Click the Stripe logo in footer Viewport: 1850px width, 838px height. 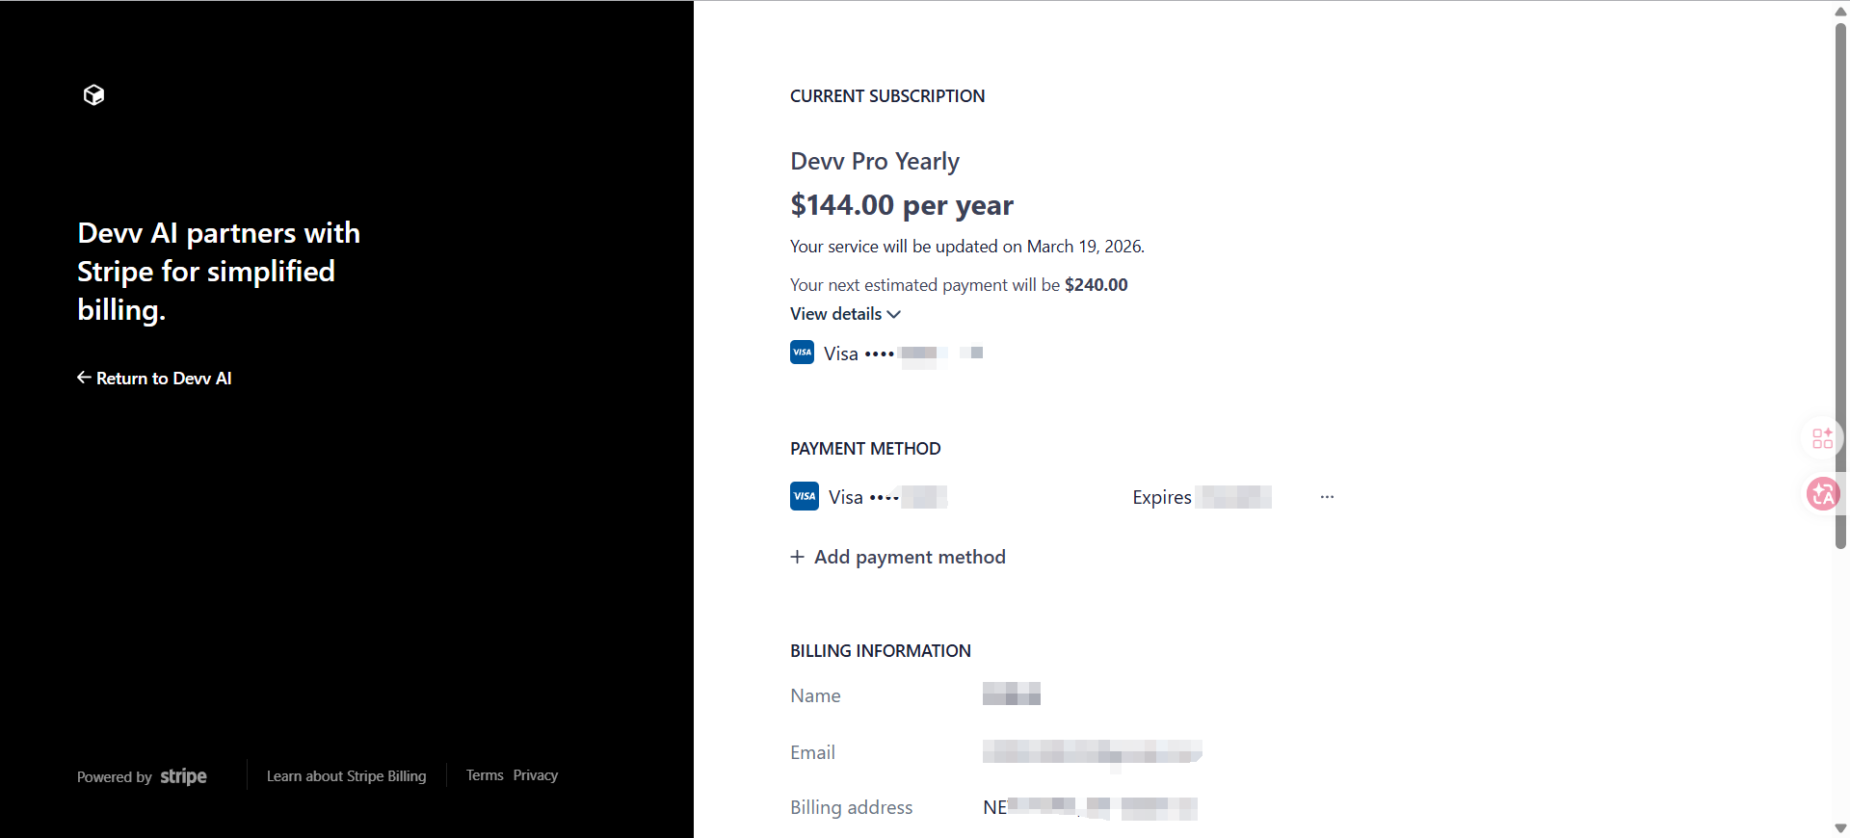183,776
